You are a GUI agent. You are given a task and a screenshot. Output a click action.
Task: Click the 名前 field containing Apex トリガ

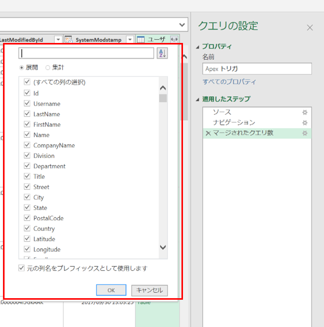pyautogui.click(x=257, y=69)
